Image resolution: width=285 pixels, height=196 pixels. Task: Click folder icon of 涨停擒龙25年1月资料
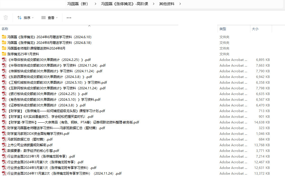(4, 54)
